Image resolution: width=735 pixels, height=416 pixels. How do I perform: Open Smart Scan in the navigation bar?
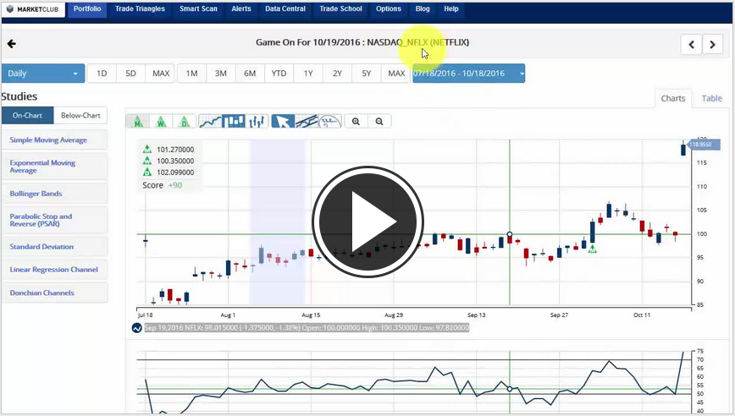coord(198,9)
